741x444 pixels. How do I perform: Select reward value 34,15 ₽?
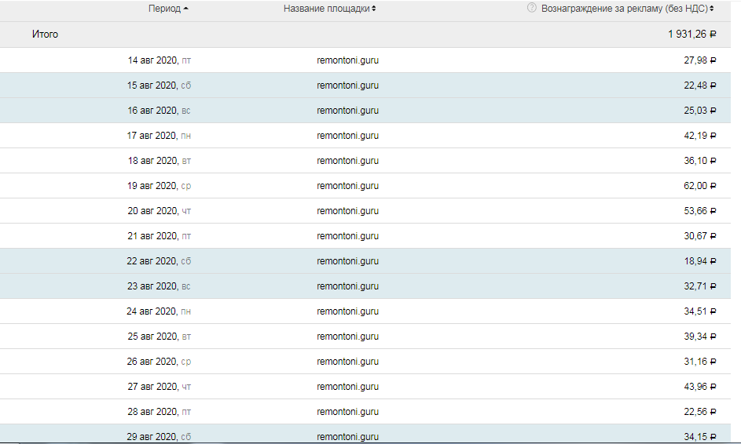coord(700,436)
